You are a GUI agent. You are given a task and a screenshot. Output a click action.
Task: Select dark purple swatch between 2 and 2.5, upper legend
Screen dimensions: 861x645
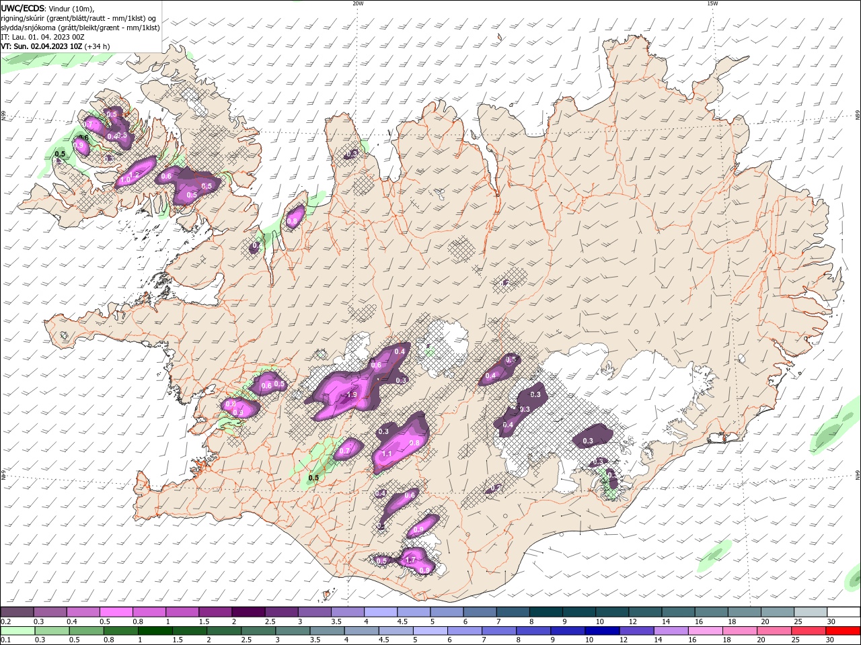click(248, 612)
